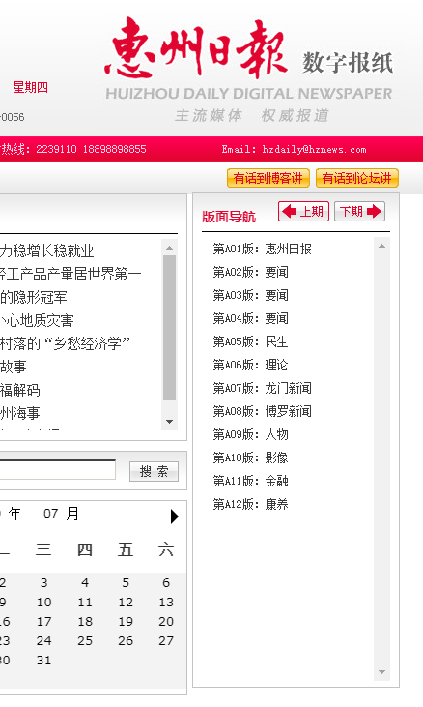The width and height of the screenshot is (423, 707).
Task: Select calendar date 4
Action: pyautogui.click(x=85, y=582)
